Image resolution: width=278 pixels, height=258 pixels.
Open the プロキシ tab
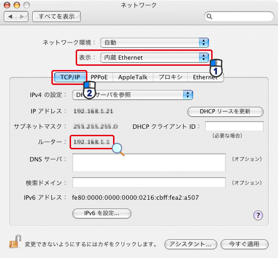(x=170, y=77)
